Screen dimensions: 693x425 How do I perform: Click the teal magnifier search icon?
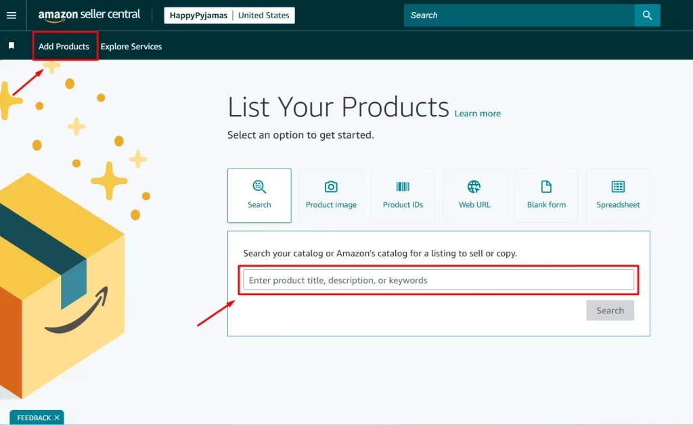648,15
